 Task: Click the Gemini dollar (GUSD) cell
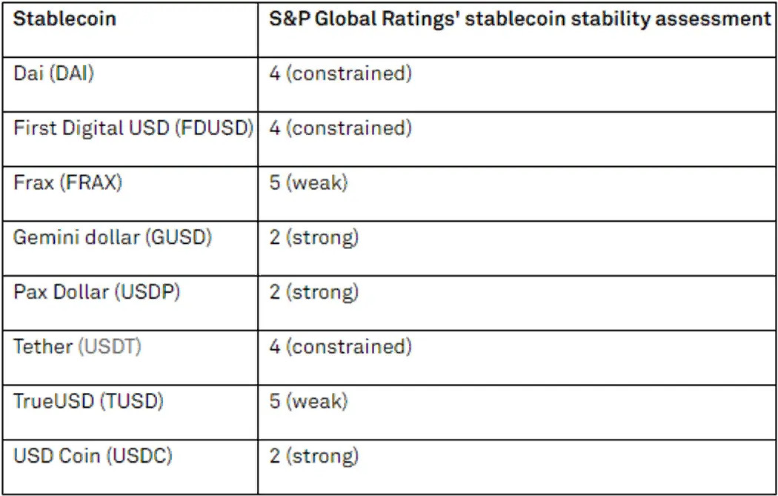pos(113,238)
